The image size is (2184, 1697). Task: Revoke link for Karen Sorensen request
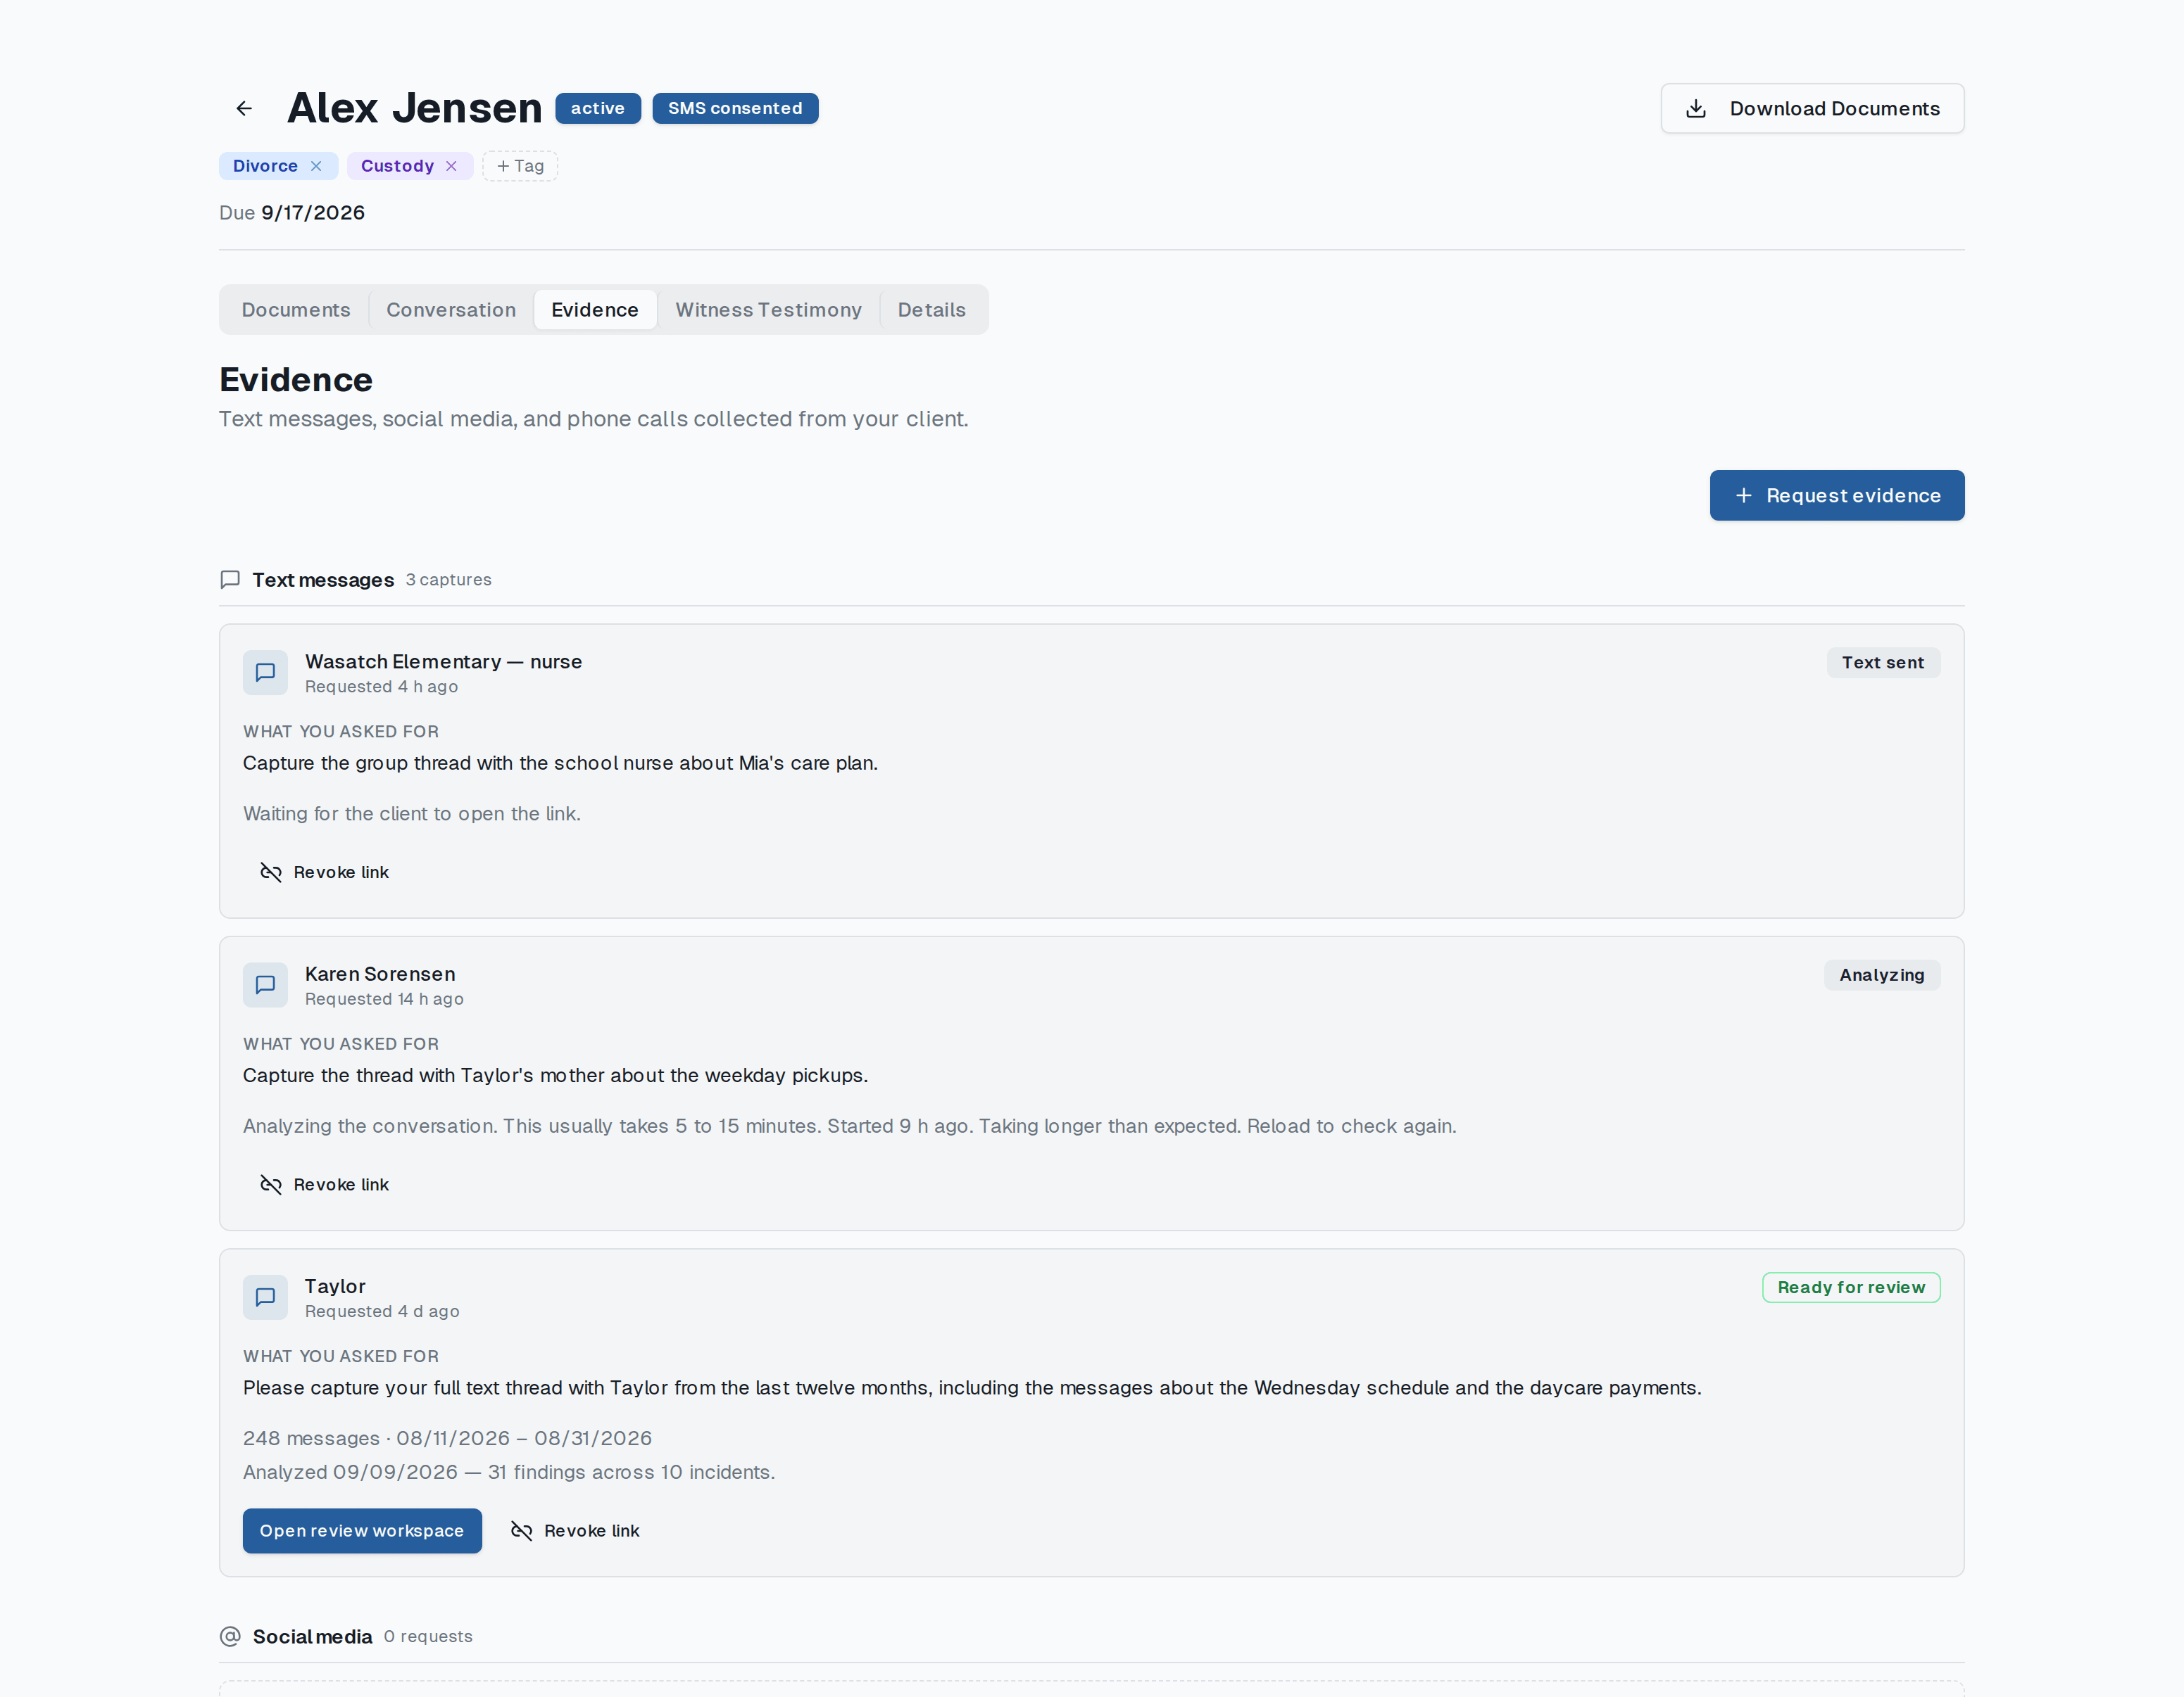click(x=324, y=1184)
